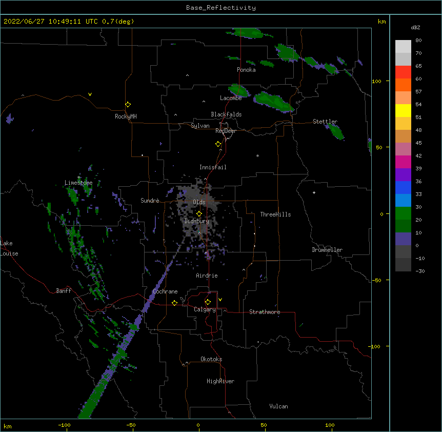Click the red 65 dBZ legend swatch

coord(403,72)
